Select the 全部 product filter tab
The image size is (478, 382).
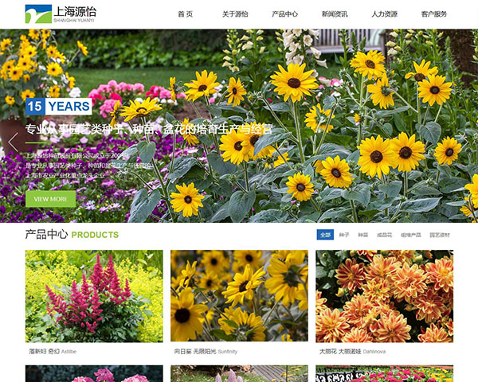pyautogui.click(x=325, y=235)
